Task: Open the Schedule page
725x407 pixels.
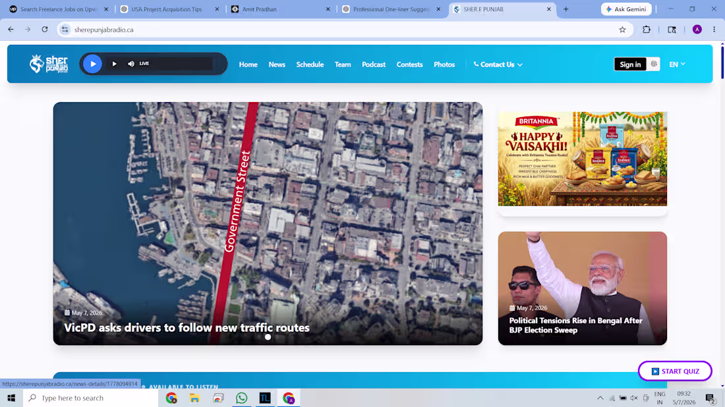Action: 310,65
